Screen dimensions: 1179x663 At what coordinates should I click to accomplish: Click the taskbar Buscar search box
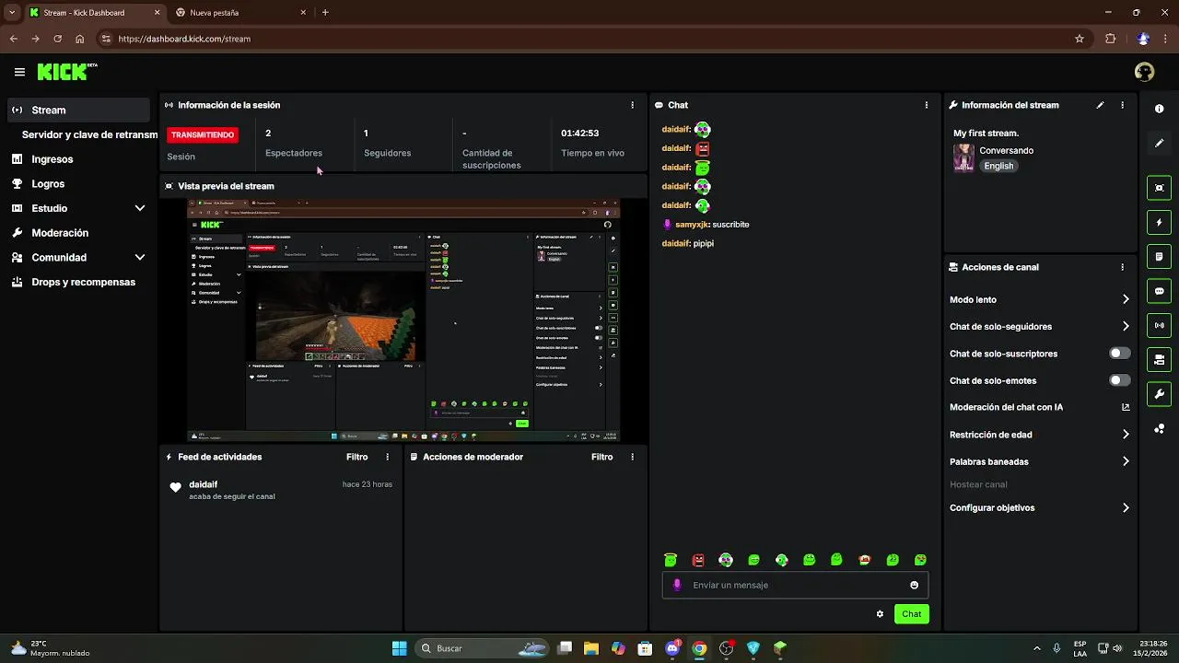click(x=484, y=648)
